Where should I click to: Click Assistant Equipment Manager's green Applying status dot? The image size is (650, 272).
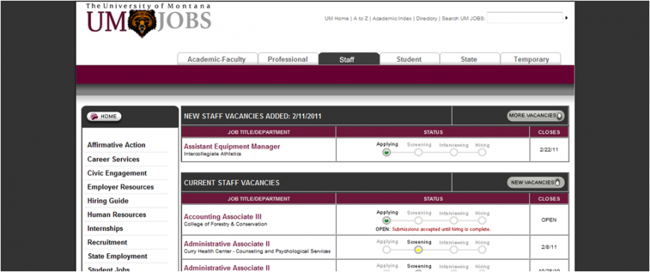(387, 152)
